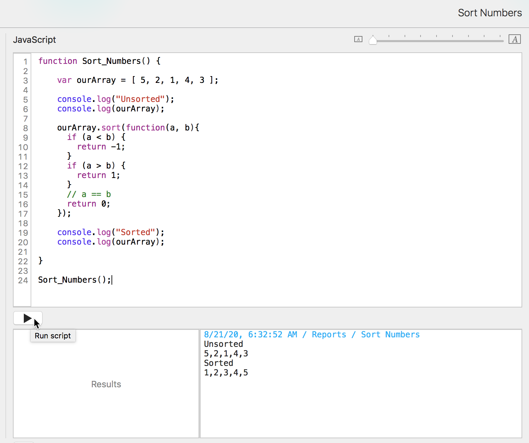This screenshot has height=443, width=529.
Task: Click line number 8 in the gutter
Action: coord(25,128)
